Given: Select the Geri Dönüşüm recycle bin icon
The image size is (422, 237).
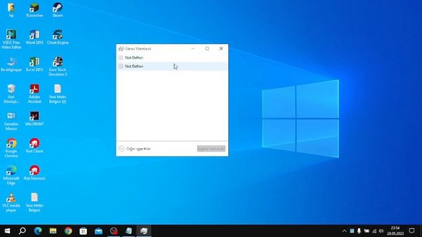Looking at the screenshot, I should [x=11, y=93].
